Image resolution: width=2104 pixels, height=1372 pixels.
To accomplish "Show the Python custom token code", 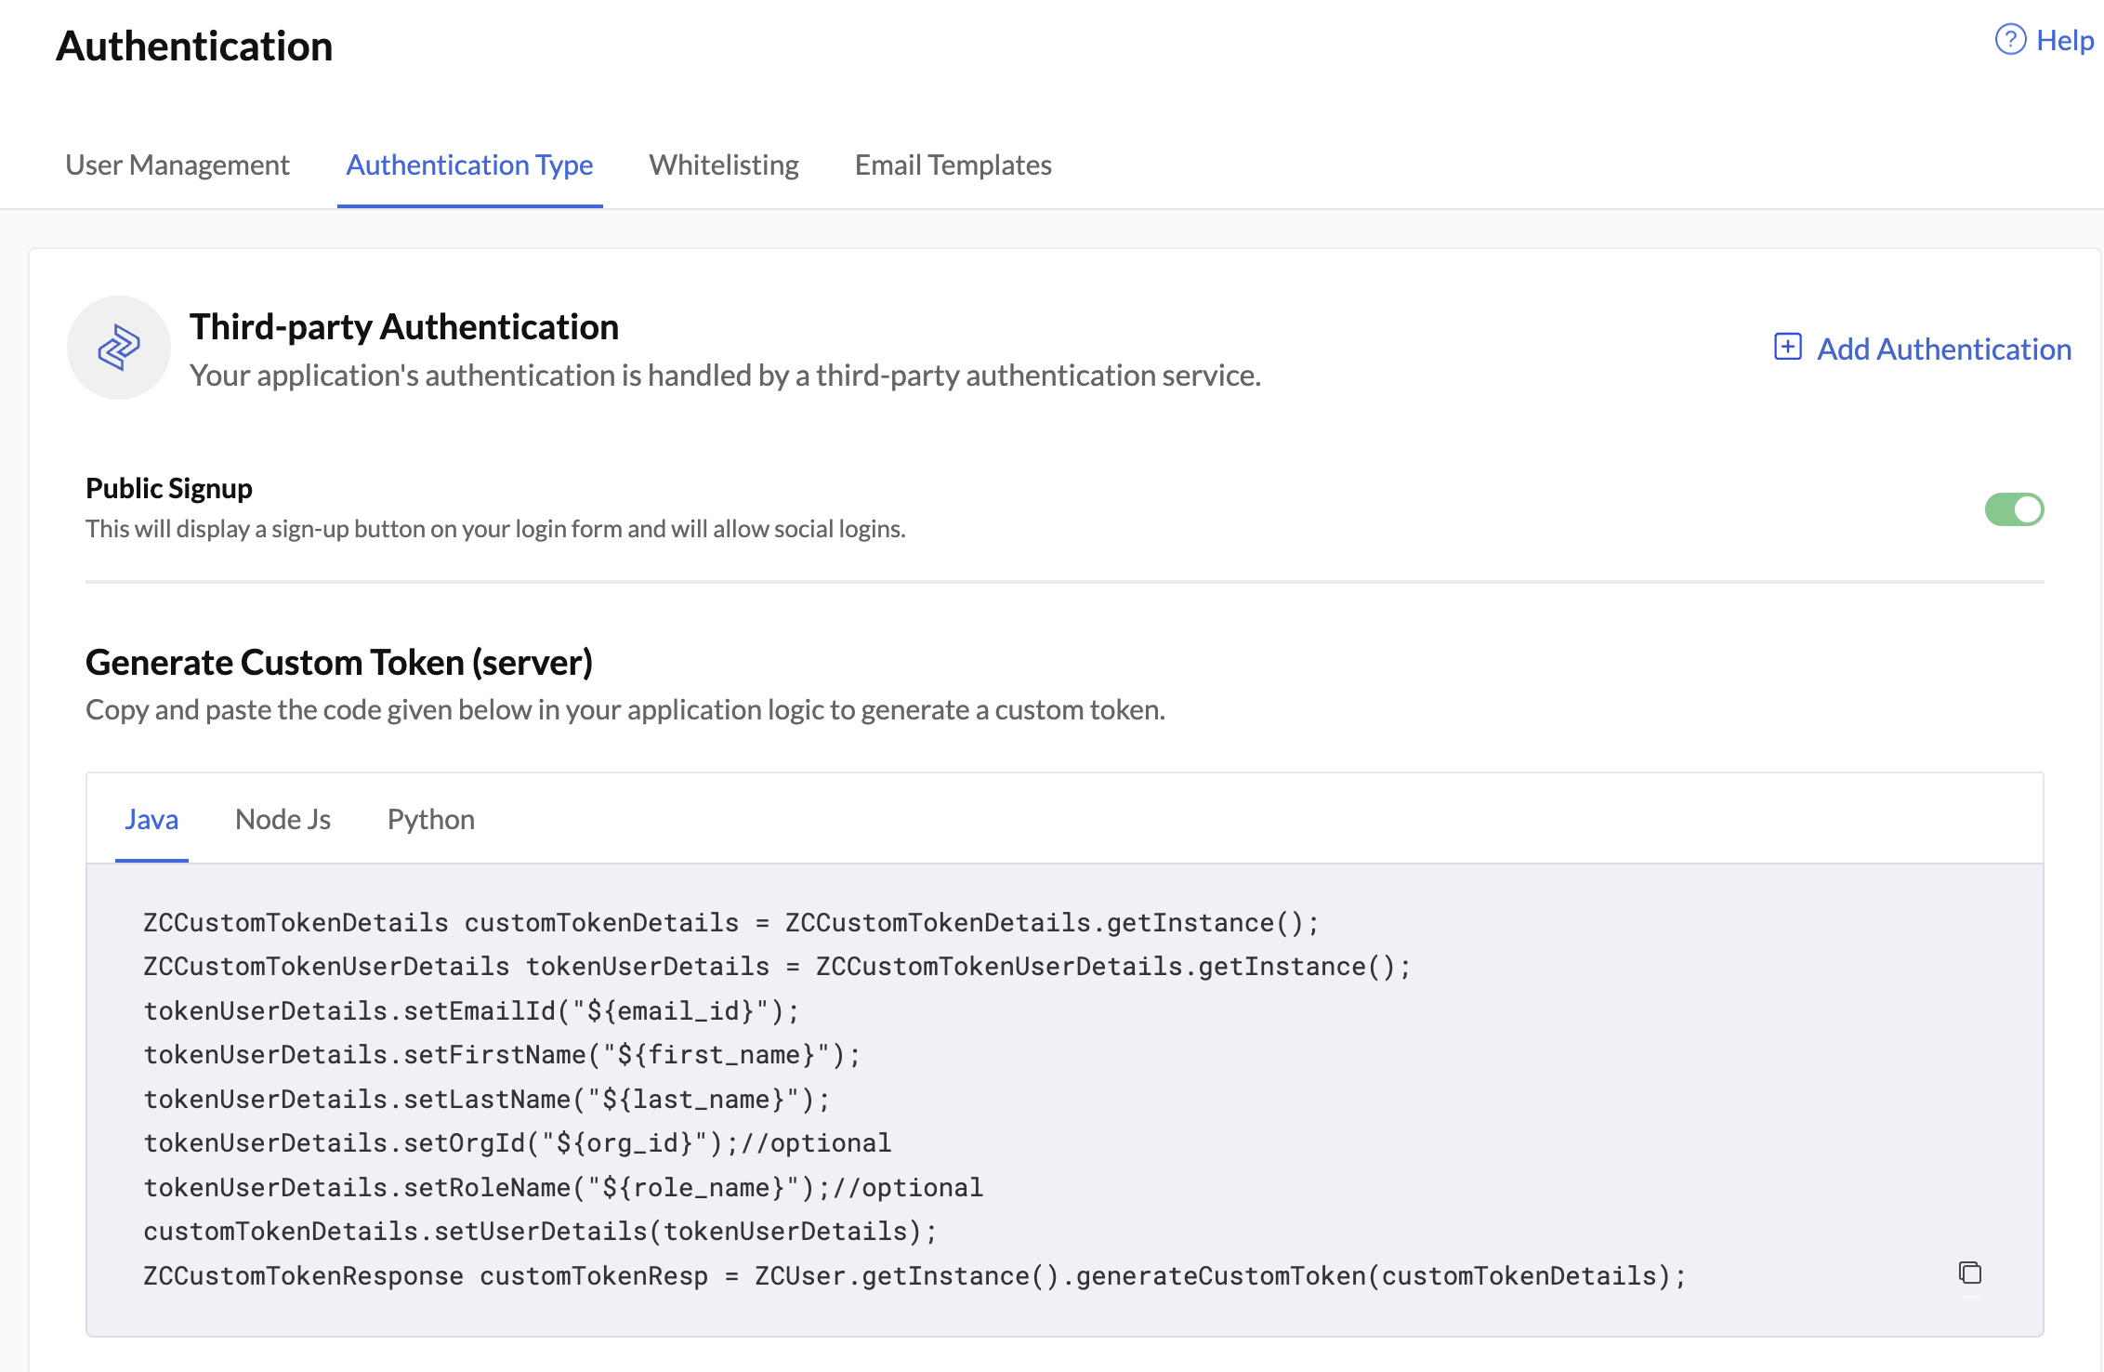I will tap(431, 819).
